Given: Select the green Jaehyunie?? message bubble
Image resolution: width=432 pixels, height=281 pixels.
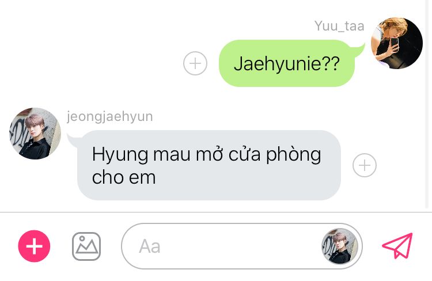Looking at the screenshot, I should point(286,63).
